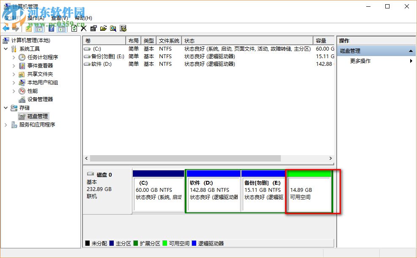Collapse the 系统工具 tree node

[6, 48]
